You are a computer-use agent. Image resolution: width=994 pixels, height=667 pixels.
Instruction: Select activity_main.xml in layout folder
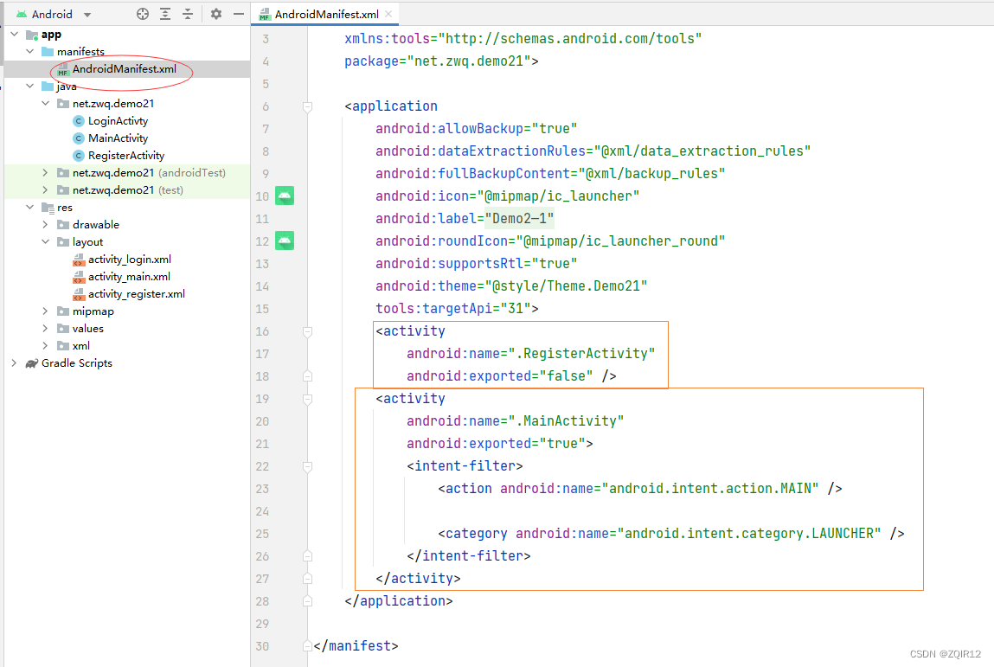pyautogui.click(x=129, y=277)
